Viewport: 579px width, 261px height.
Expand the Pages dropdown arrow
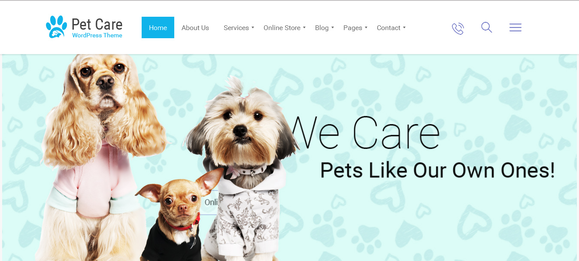[x=366, y=27]
